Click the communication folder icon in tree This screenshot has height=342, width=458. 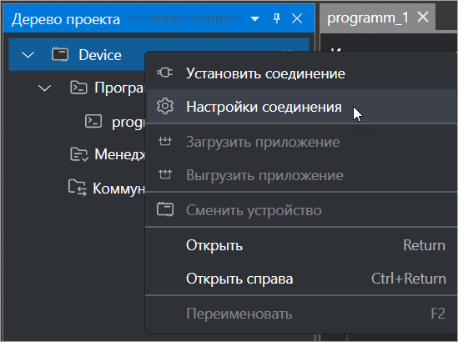tap(77, 188)
